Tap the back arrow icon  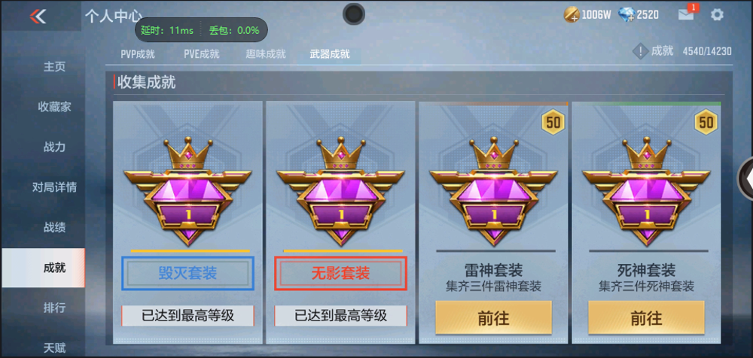click(x=38, y=17)
